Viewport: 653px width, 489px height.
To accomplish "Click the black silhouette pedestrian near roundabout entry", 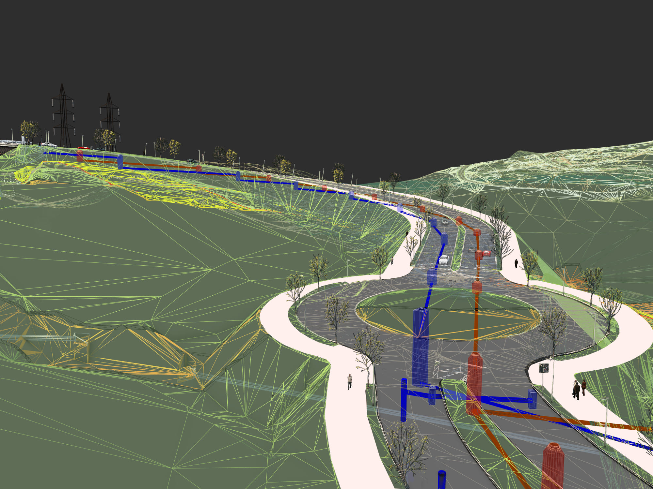I will [516, 263].
